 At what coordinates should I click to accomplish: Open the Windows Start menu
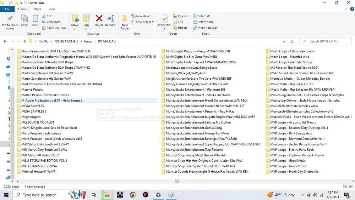coord(6,195)
